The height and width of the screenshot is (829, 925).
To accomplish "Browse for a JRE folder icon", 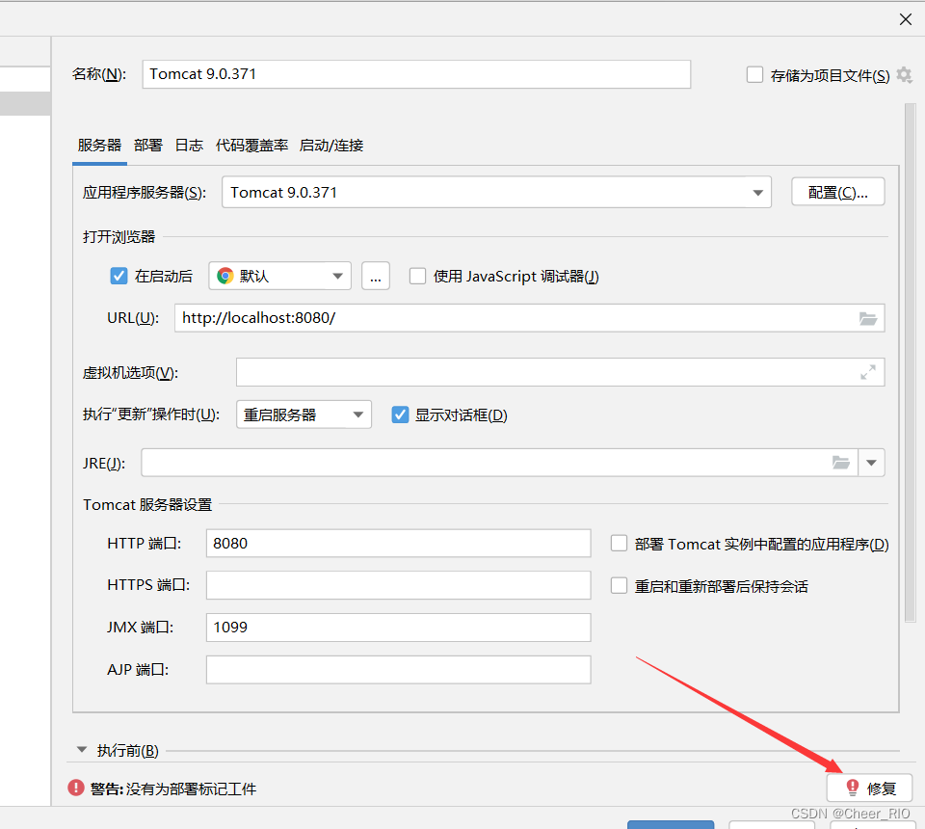I will 840,463.
